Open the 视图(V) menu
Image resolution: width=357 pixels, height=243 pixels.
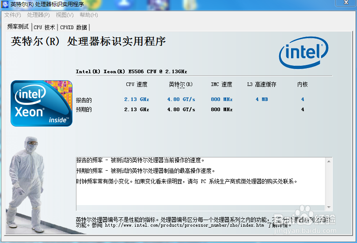pos(65,15)
